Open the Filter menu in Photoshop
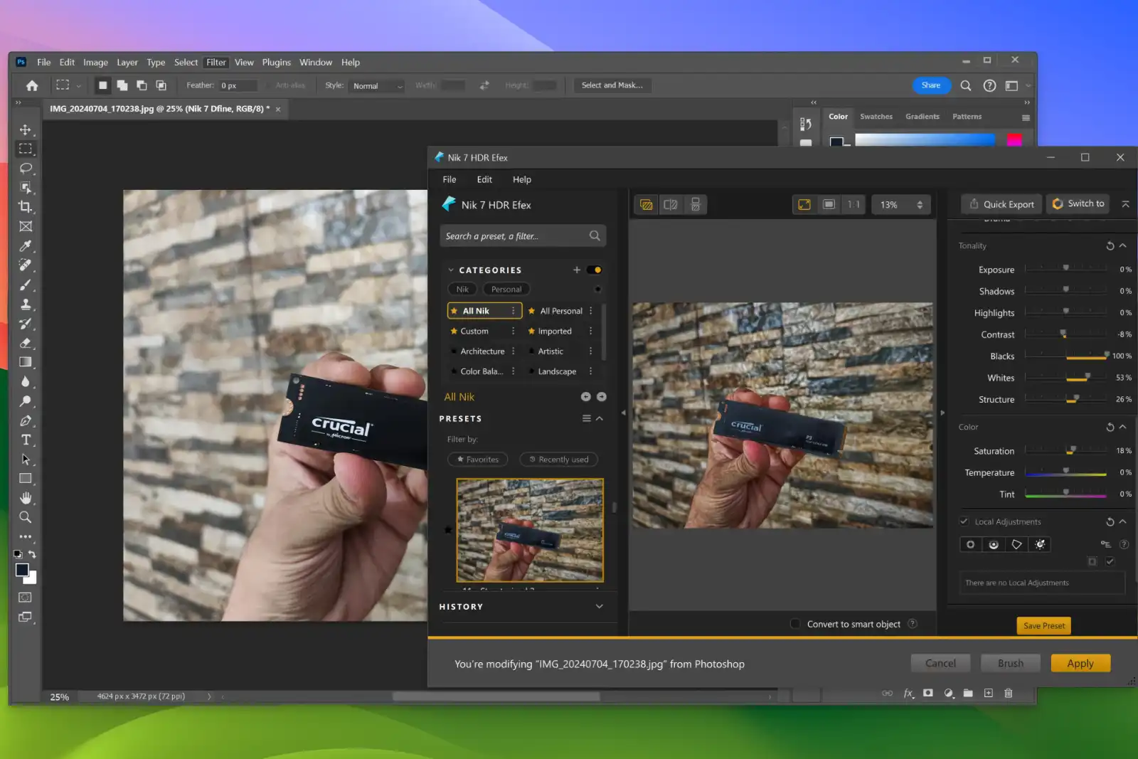1138x759 pixels. coord(216,62)
